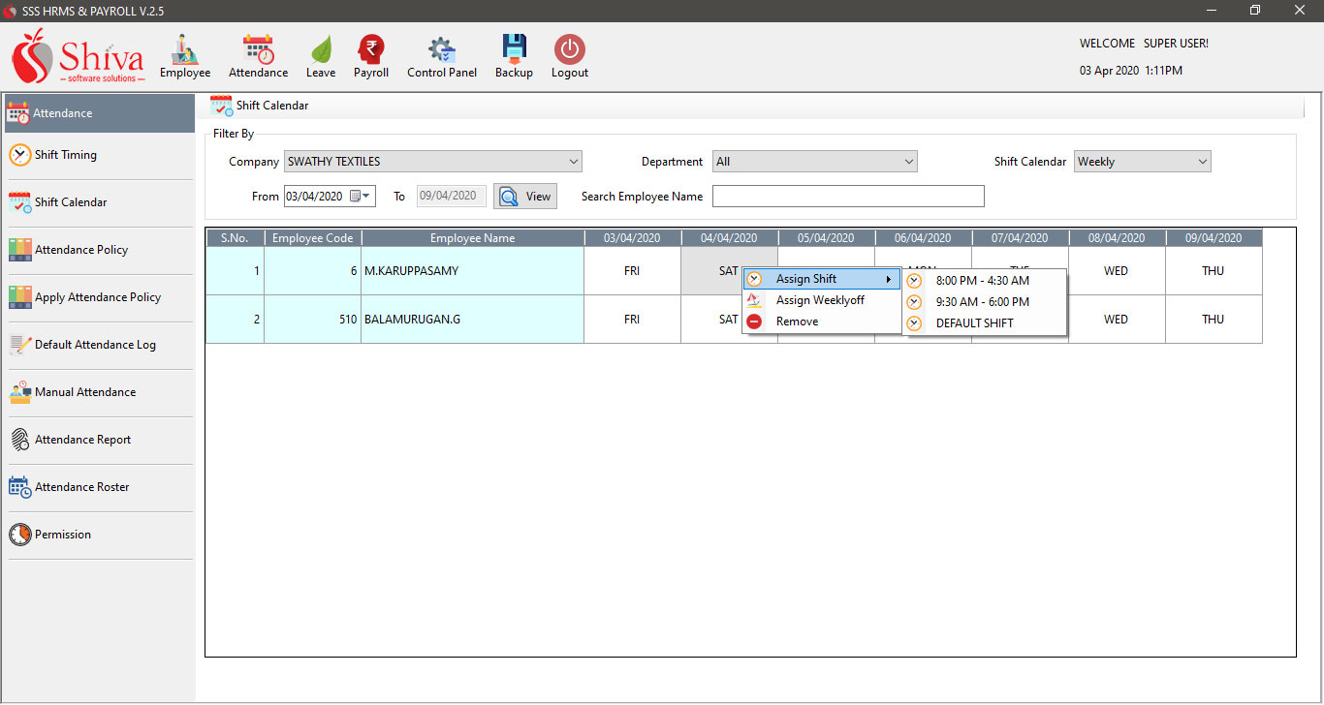Open Attendance Report fingerprint item
This screenshot has height=705, width=1324.
(x=82, y=440)
